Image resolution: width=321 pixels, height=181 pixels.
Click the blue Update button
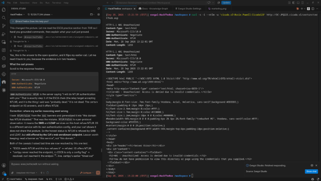click(226, 3)
